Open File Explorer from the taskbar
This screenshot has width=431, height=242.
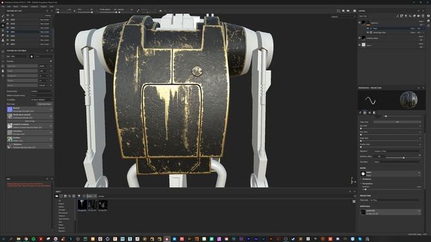click(18, 239)
